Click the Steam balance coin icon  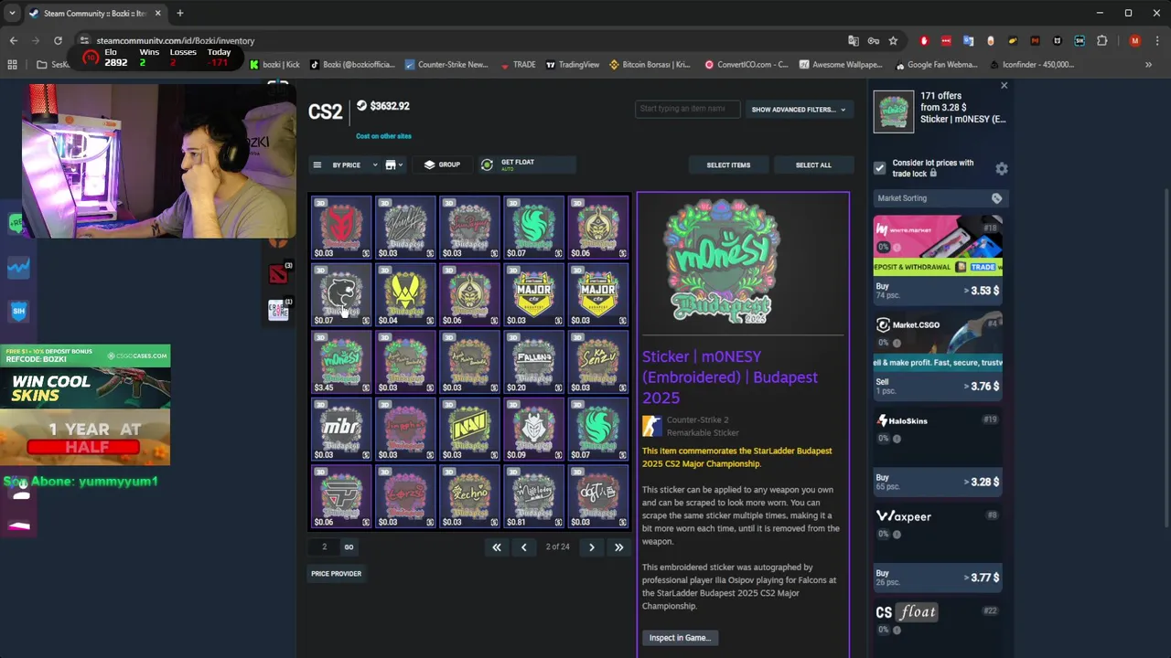coord(361,106)
